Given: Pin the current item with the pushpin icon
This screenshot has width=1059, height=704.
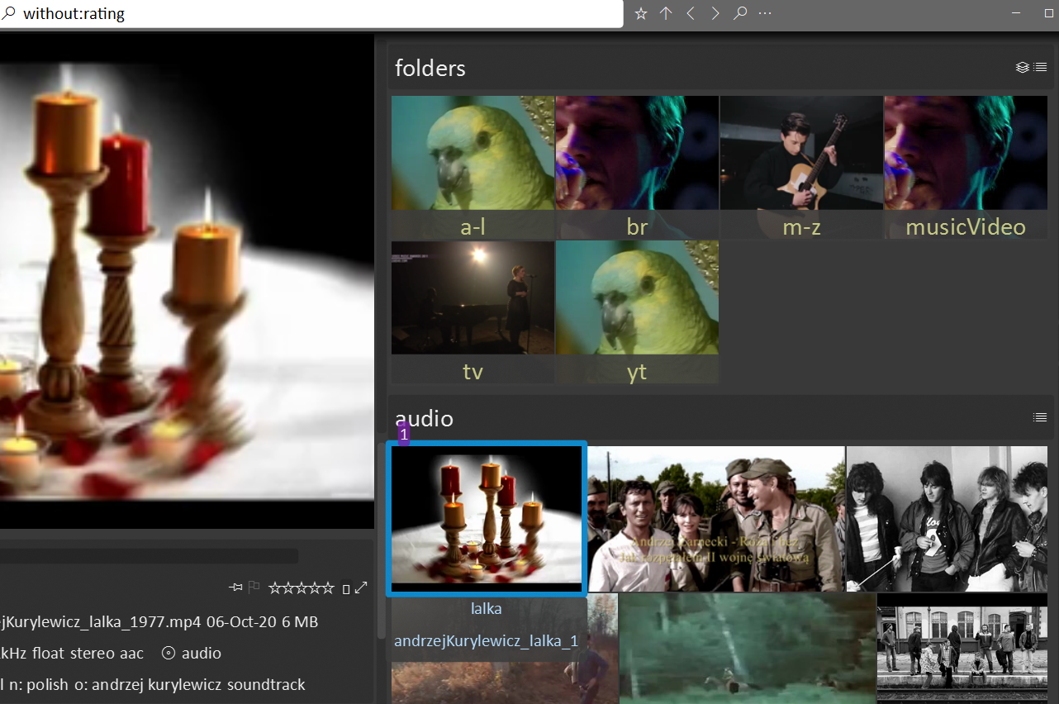Looking at the screenshot, I should click(x=236, y=587).
